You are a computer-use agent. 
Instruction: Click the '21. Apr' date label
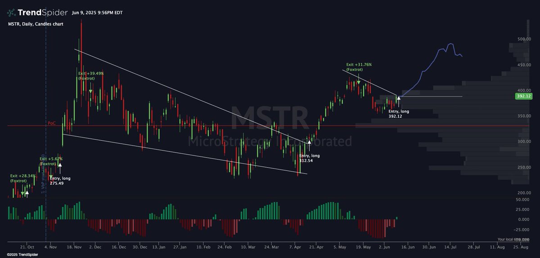coord(316,247)
